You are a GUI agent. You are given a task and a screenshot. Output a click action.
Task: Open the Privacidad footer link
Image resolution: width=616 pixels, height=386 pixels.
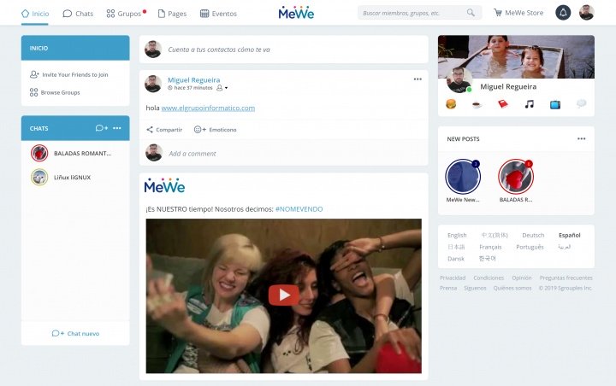(453, 278)
